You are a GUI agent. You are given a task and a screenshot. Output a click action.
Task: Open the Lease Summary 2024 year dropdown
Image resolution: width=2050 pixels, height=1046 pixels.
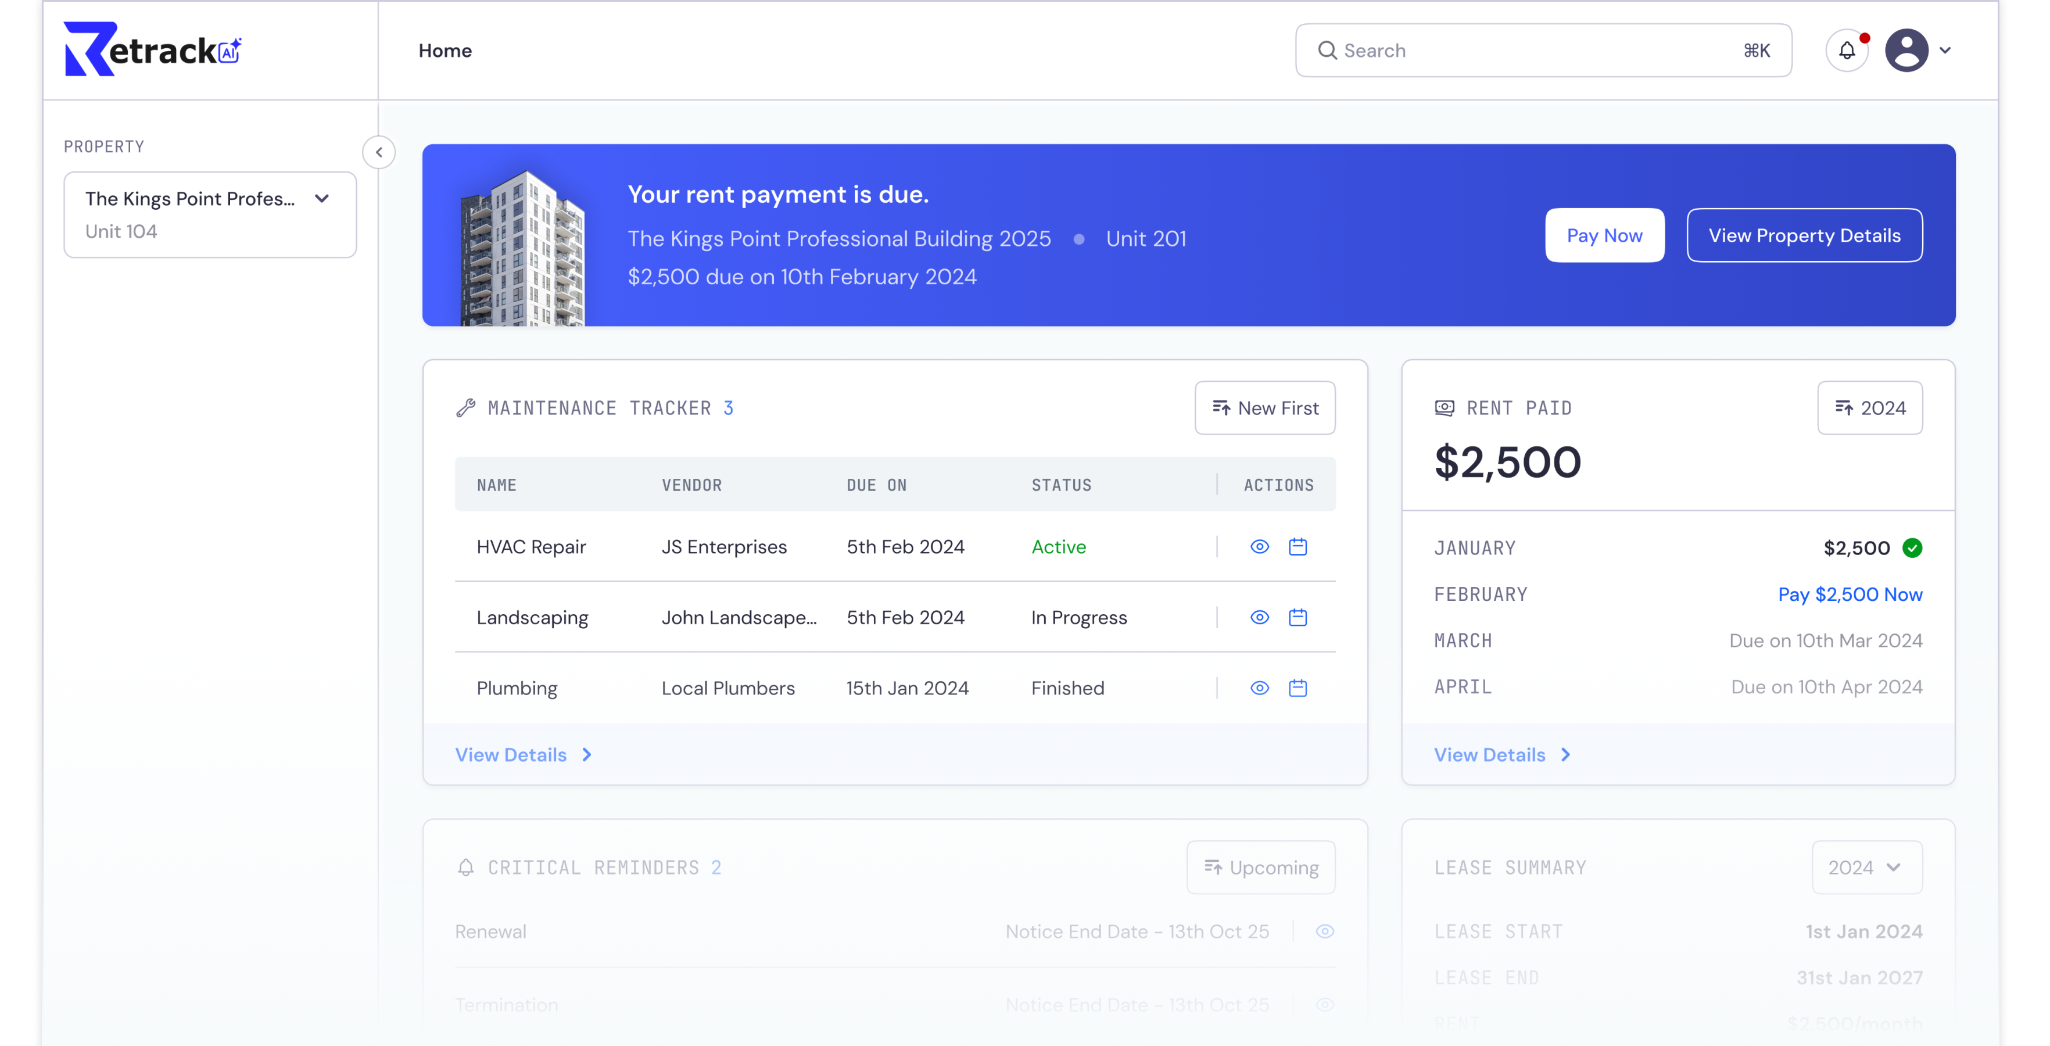[x=1866, y=868]
